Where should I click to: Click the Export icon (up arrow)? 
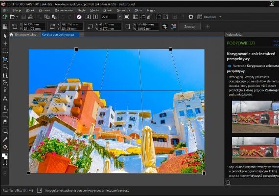click(x=95, y=17)
